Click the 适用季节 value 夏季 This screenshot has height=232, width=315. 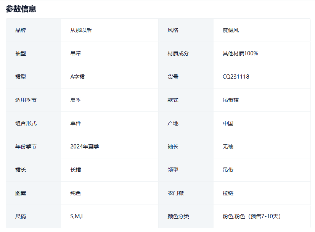click(x=76, y=100)
